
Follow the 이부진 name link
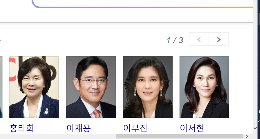pos(135,128)
